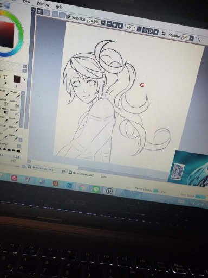Rotate canvas counterclockwise with rotation icon
The width and height of the screenshot is (208, 278).
click(x=145, y=30)
